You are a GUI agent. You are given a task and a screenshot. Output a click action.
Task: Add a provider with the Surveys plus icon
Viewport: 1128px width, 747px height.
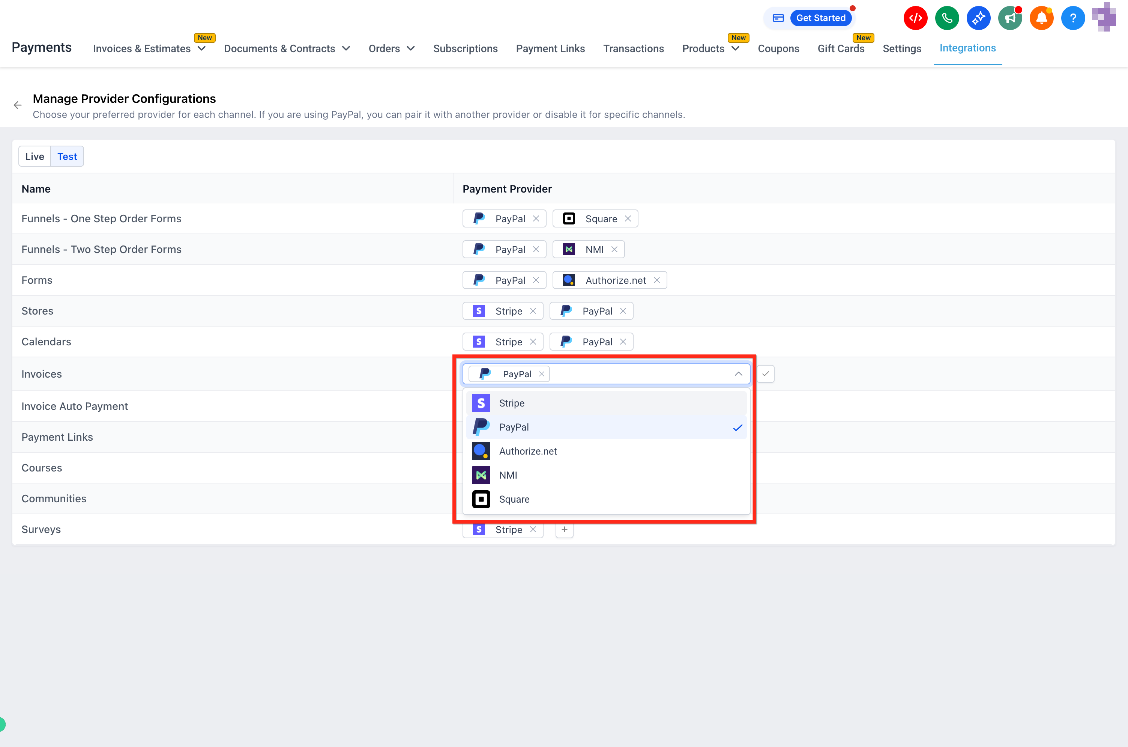click(565, 529)
